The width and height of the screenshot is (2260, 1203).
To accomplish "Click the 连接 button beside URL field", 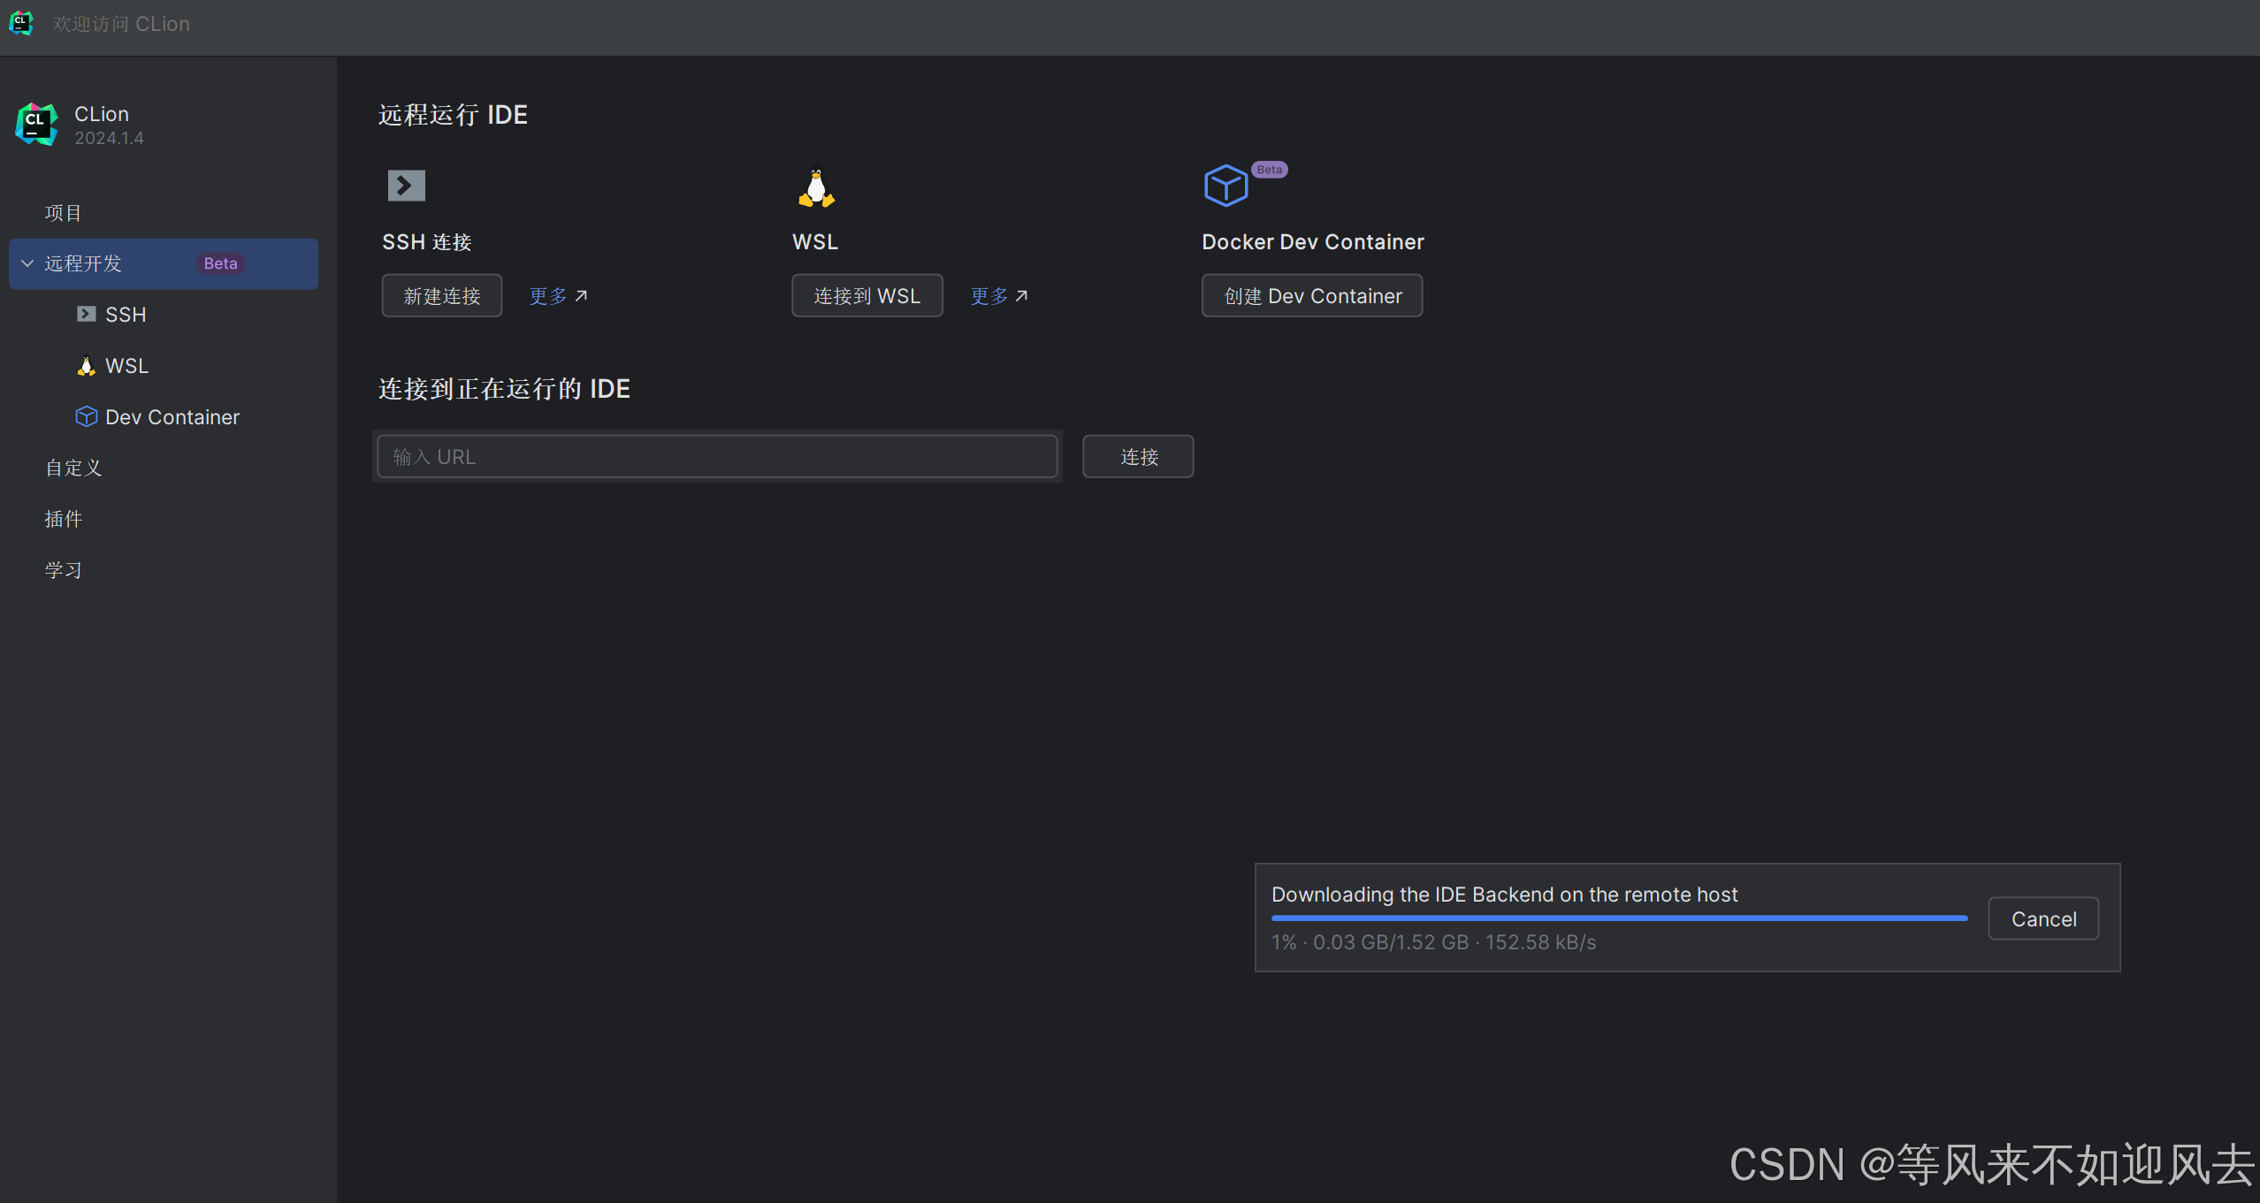I will (x=1139, y=457).
